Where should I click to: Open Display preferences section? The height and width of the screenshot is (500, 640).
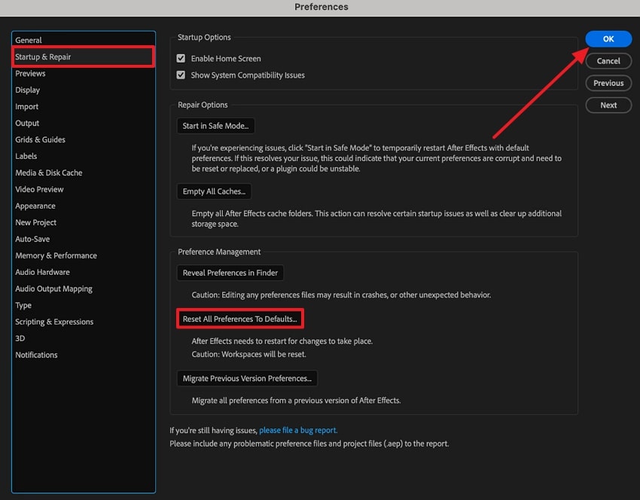click(x=84, y=90)
